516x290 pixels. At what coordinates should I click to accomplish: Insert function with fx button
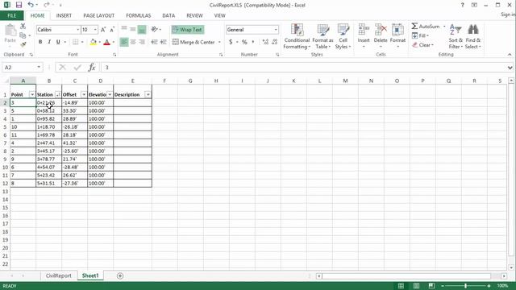click(x=92, y=68)
